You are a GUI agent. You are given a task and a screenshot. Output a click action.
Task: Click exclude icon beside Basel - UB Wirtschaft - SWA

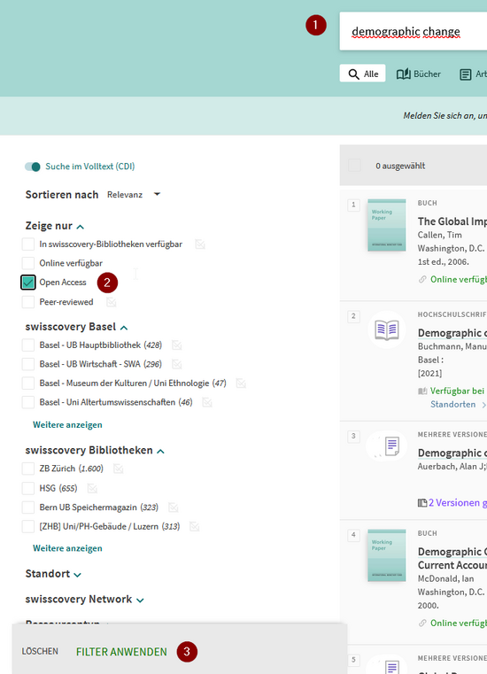pos(177,365)
